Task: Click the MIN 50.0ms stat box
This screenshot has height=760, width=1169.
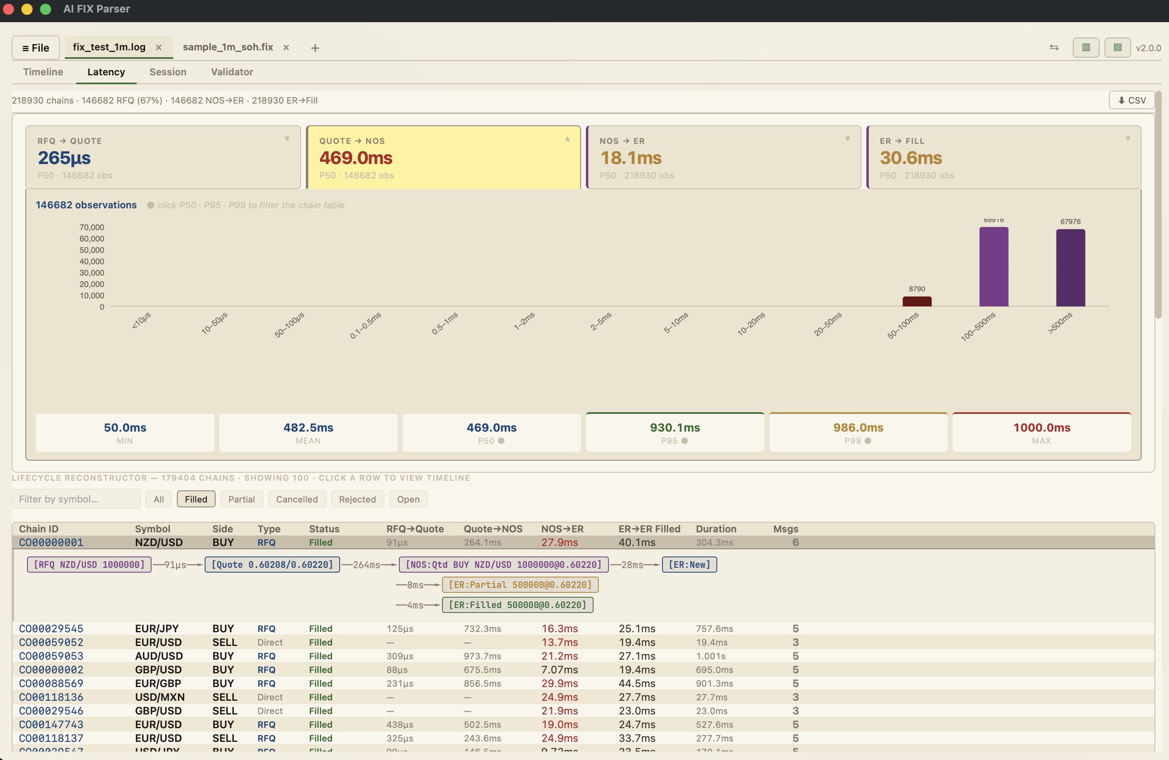Action: 125,433
